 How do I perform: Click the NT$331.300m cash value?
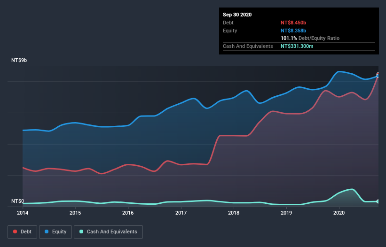coord(297,46)
